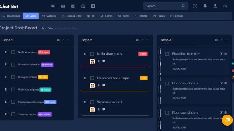Check the Nulla vitae purus task in Style 1
This screenshot has height=131, width=234.
(x=13, y=52)
